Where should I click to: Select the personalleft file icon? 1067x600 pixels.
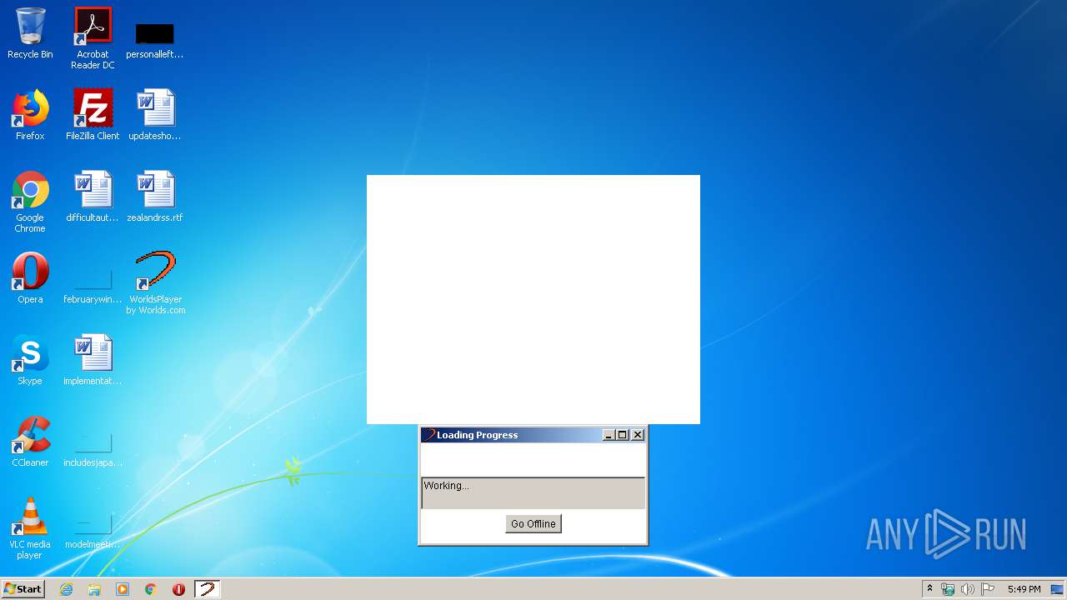pyautogui.click(x=155, y=38)
